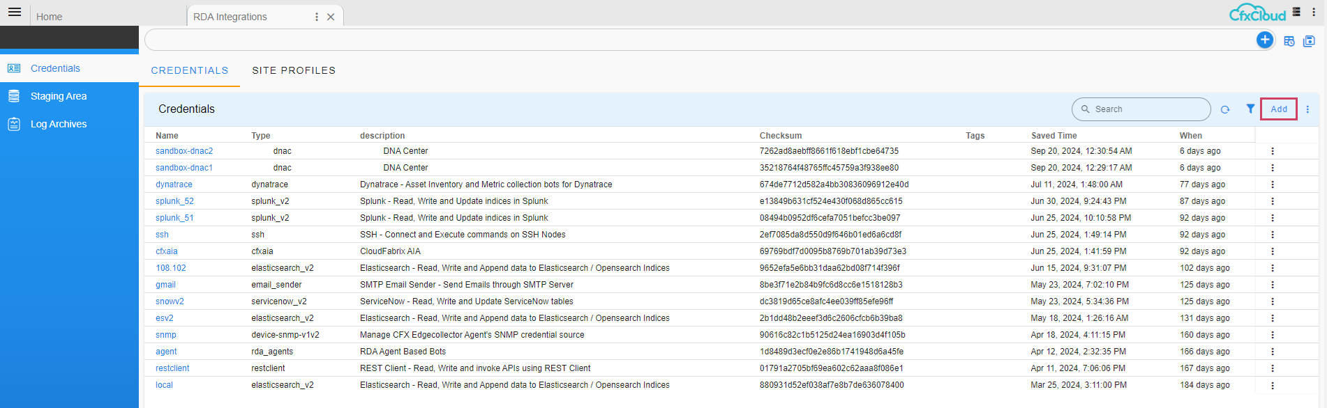Click the server stack icon beside CfxCloud logo
Image resolution: width=1327 pixels, height=408 pixels.
coord(1296,12)
